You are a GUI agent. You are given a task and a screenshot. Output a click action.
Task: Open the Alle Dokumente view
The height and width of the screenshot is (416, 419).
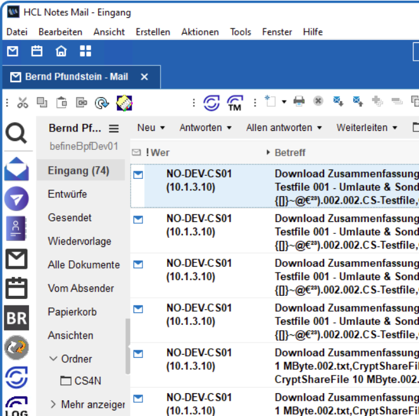pos(84,264)
